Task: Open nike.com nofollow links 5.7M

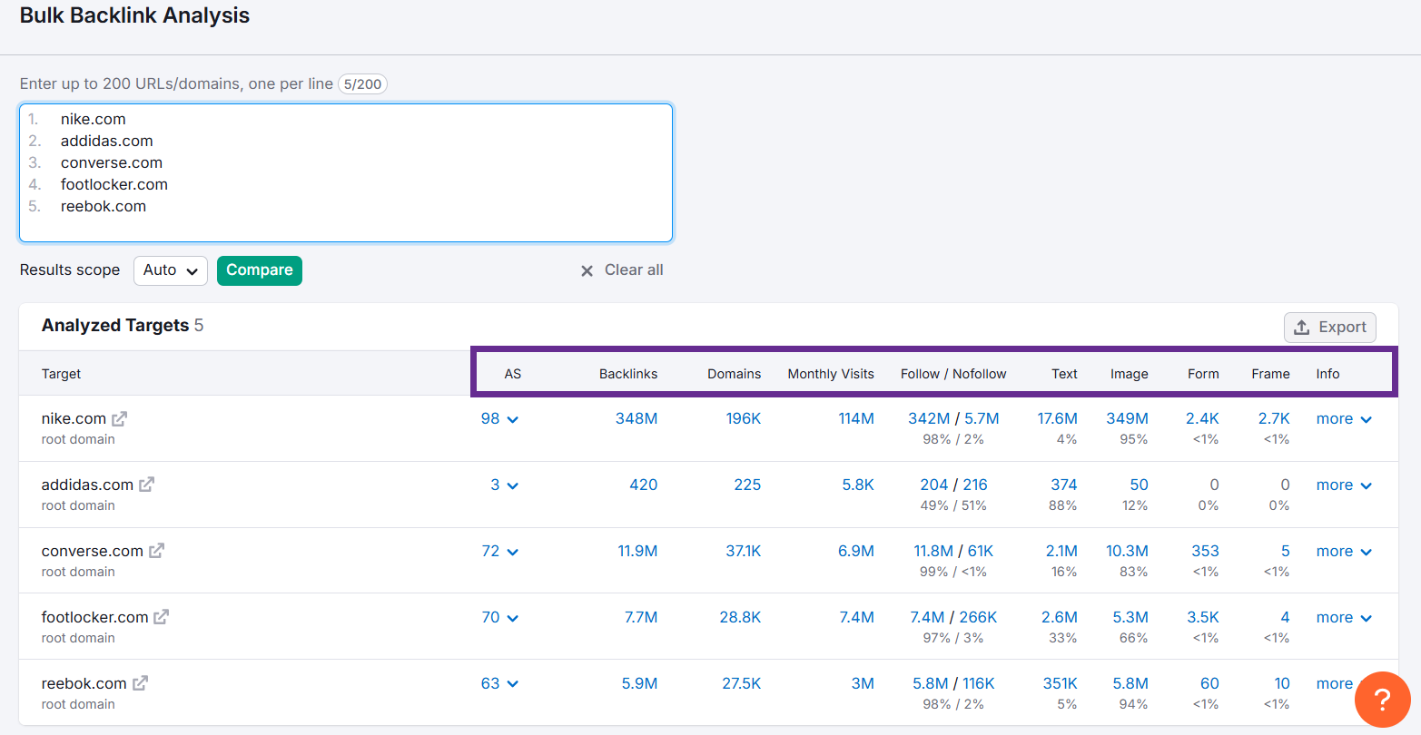Action: coord(982,418)
